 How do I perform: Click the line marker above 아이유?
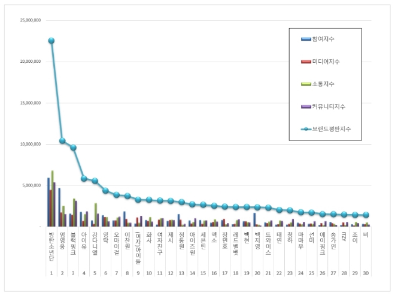click(84, 179)
